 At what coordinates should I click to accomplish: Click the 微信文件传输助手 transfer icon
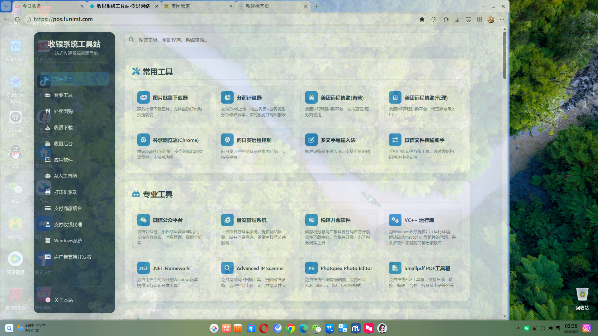pyautogui.click(x=395, y=140)
